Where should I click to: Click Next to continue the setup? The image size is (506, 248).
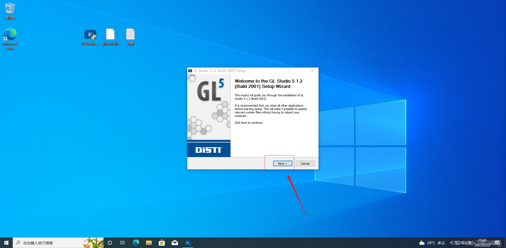click(x=282, y=163)
